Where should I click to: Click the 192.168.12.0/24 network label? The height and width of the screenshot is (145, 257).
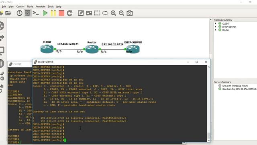click(68, 44)
